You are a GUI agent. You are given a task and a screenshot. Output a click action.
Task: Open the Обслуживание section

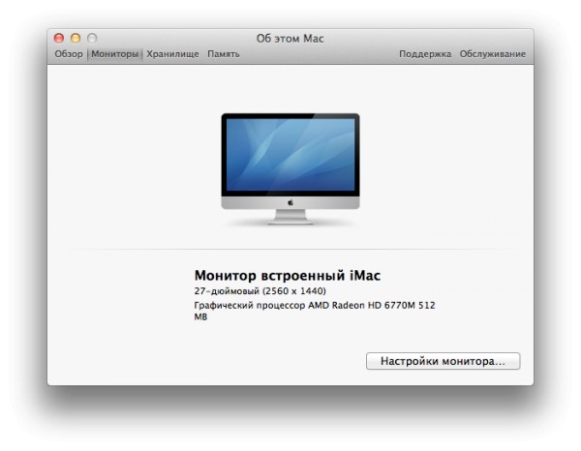[x=493, y=54]
